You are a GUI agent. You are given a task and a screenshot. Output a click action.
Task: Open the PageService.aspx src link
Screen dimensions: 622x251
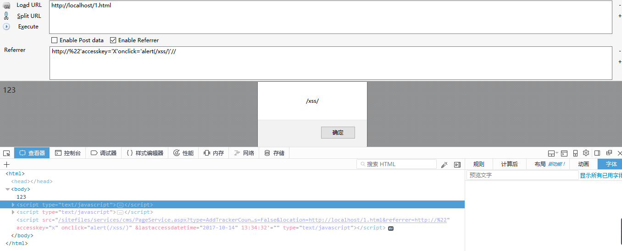click(x=252, y=220)
